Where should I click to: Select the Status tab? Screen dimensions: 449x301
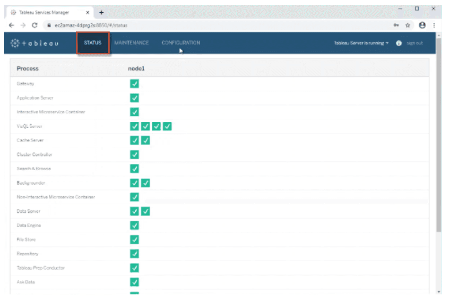click(x=93, y=43)
